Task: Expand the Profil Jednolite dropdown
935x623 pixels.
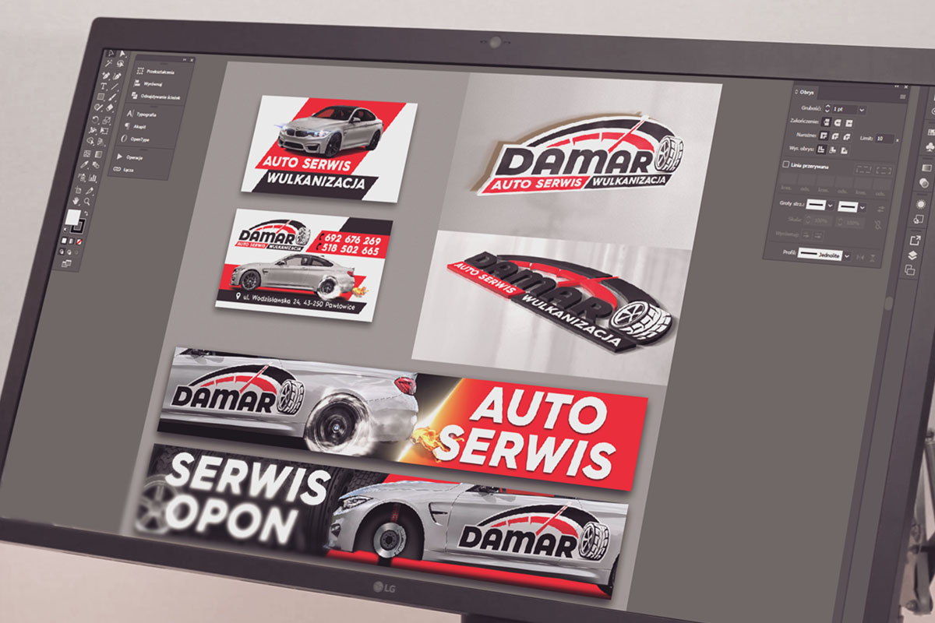Action: click(x=847, y=255)
